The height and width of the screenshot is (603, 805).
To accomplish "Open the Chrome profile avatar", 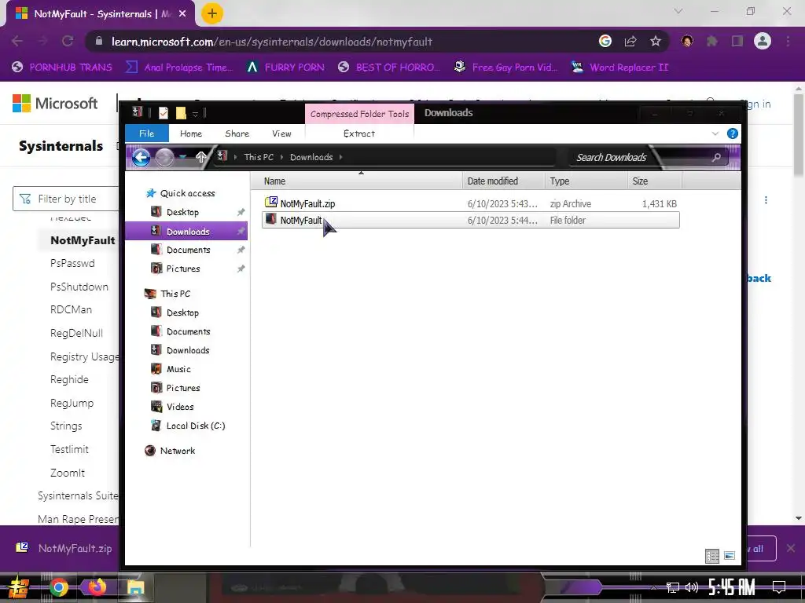I will [x=763, y=41].
